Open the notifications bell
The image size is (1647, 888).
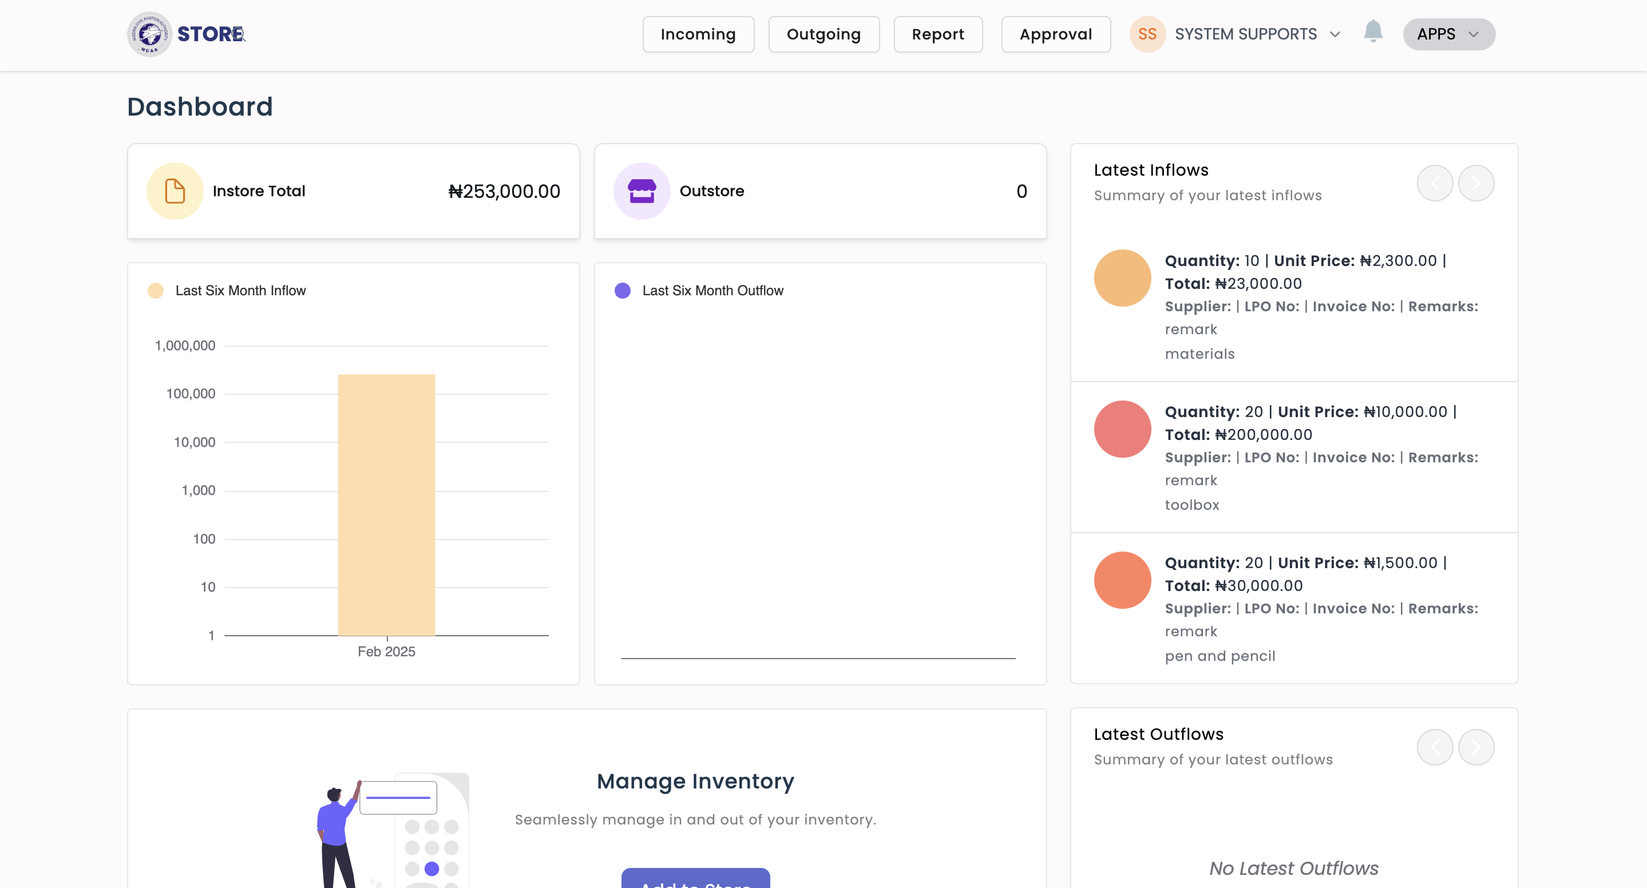(x=1372, y=32)
